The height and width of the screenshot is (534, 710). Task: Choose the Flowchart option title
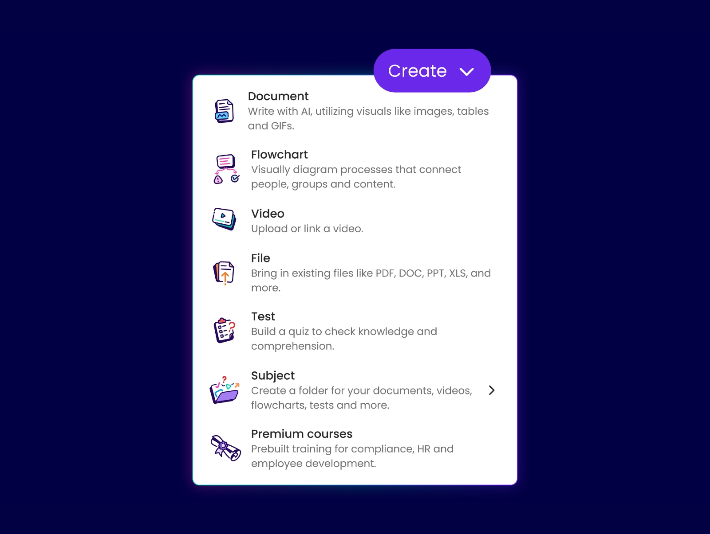[x=280, y=154]
